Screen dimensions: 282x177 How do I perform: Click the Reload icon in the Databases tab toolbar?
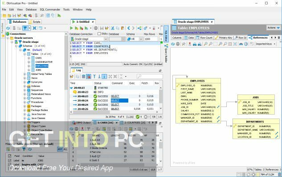pyautogui.click(x=8, y=28)
